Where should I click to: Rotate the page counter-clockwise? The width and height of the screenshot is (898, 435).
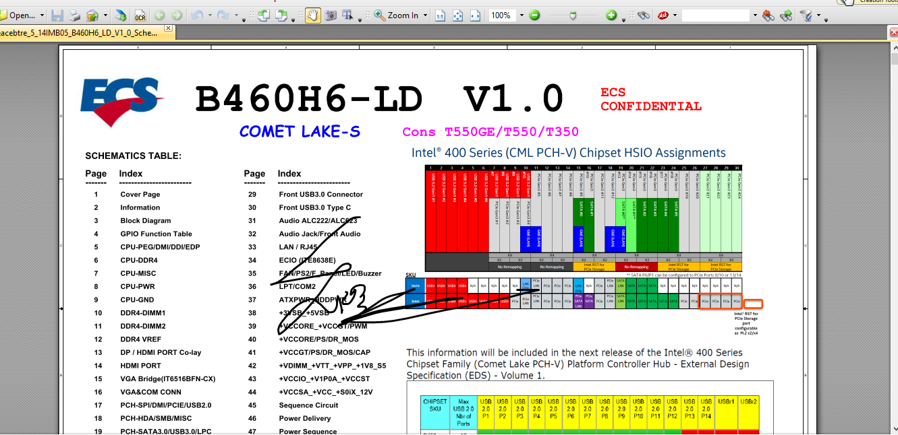(264, 15)
